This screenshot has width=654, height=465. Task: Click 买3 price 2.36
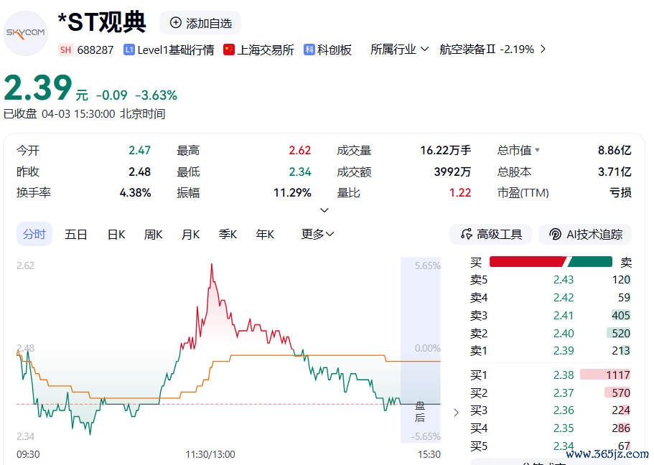[x=564, y=410]
